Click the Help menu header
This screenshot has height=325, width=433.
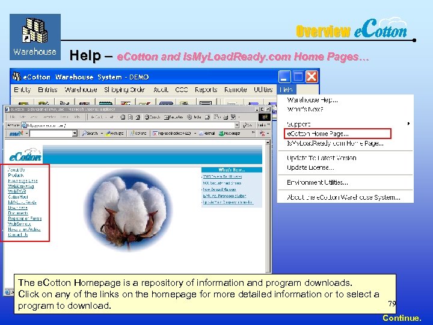pyautogui.click(x=286, y=90)
